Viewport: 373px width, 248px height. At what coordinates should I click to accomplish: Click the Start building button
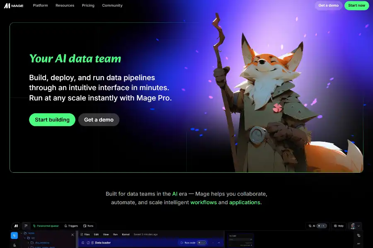52,119
